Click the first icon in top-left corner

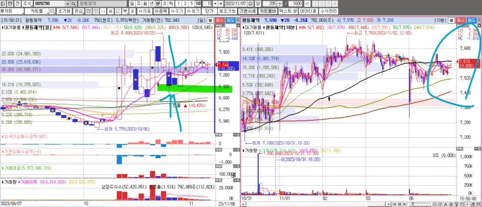click(3, 3)
